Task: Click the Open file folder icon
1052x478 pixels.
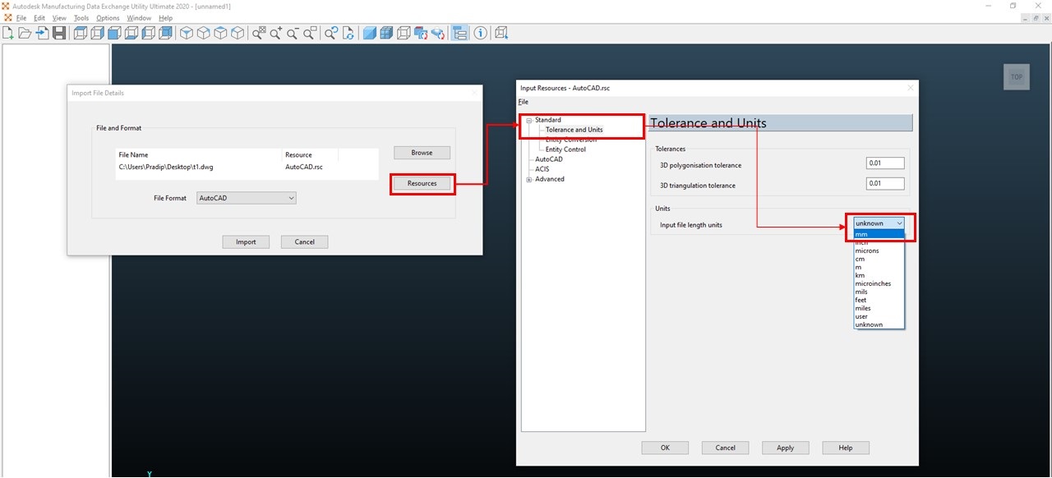Action: pyautogui.click(x=25, y=33)
